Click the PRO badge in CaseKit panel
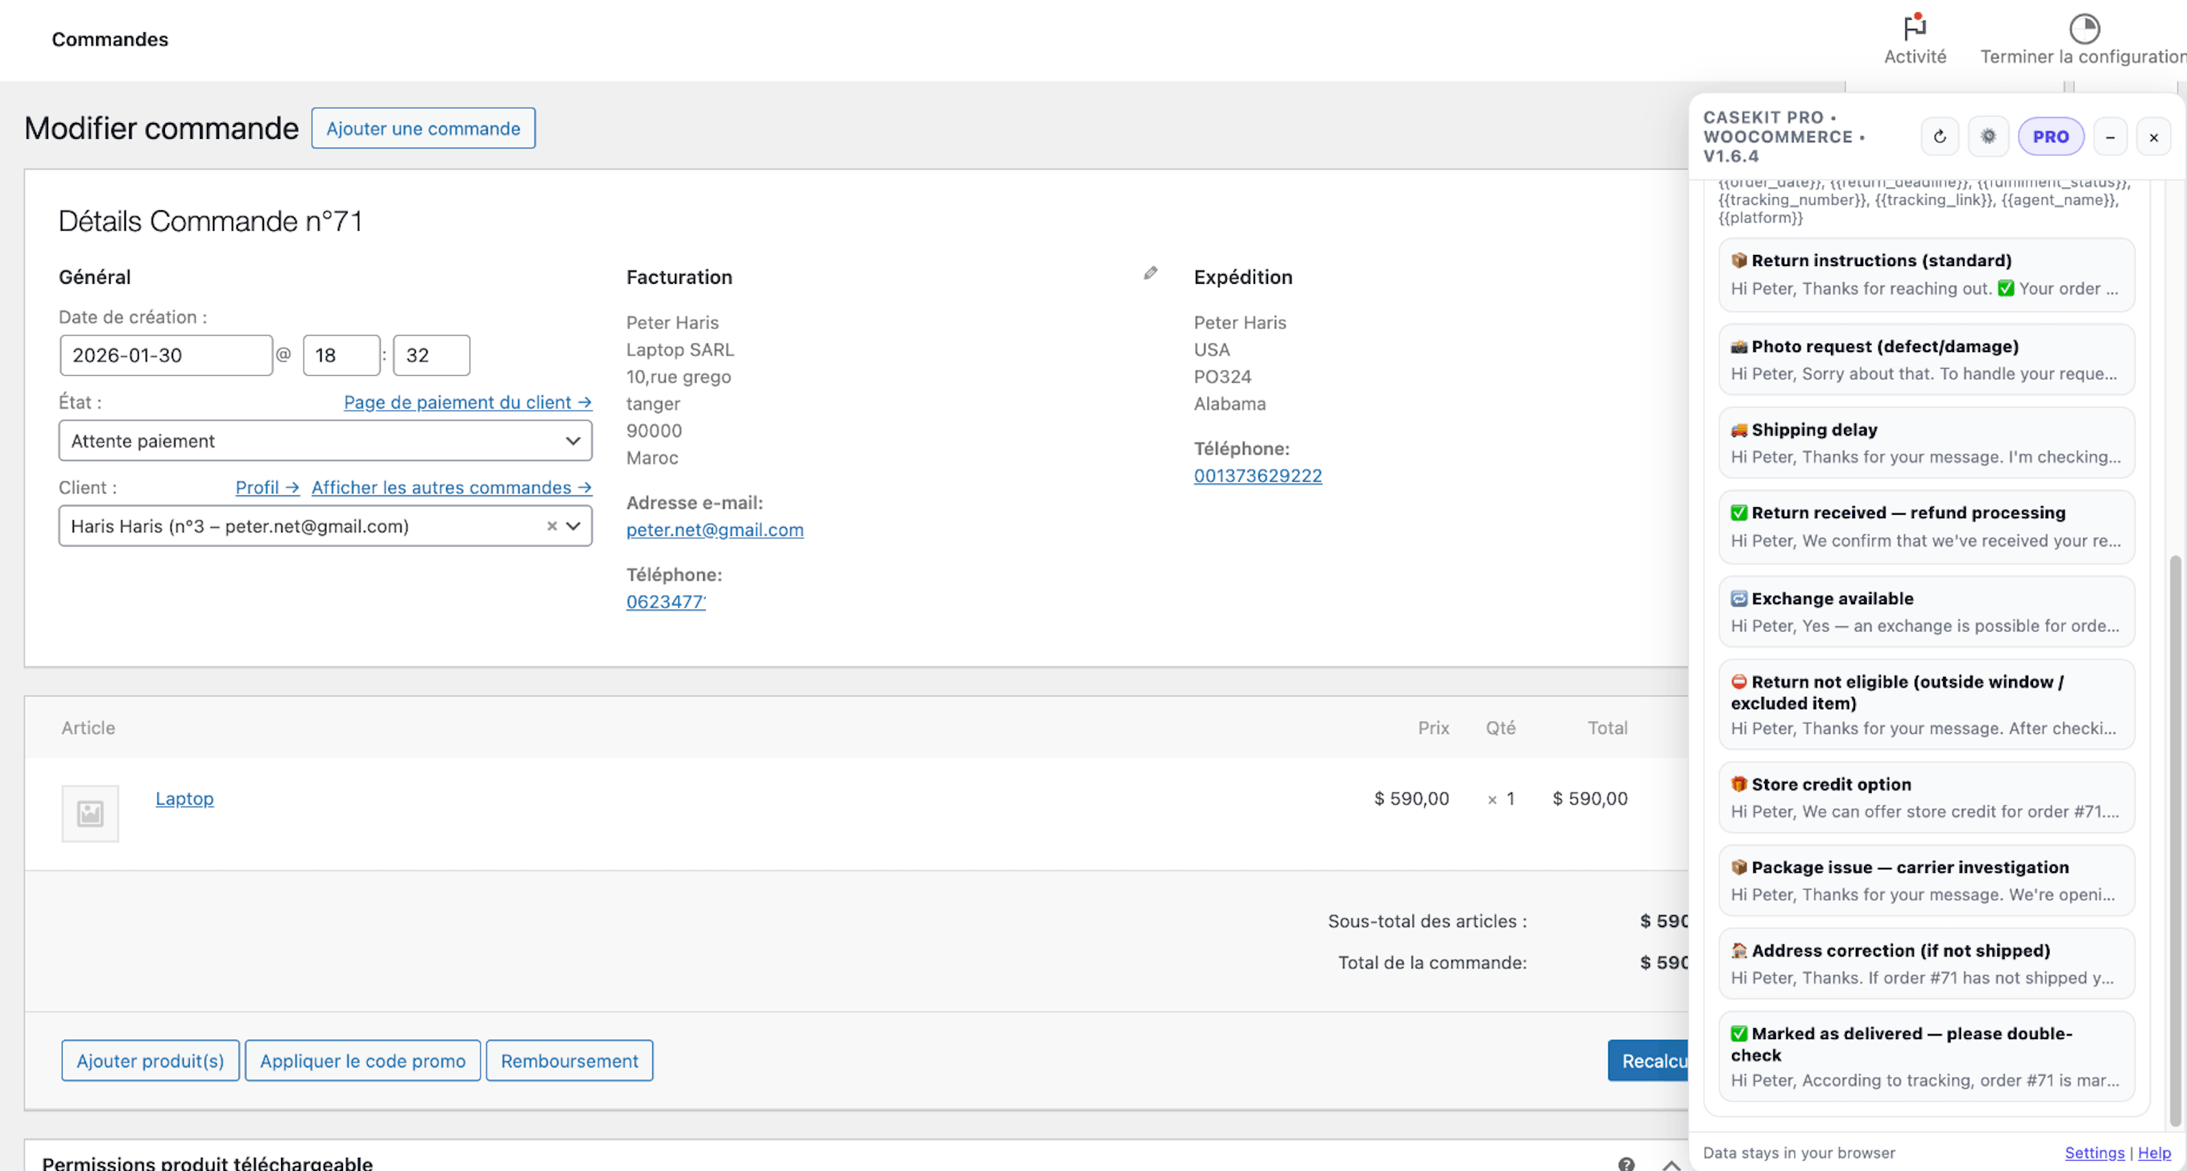 pos(2052,136)
